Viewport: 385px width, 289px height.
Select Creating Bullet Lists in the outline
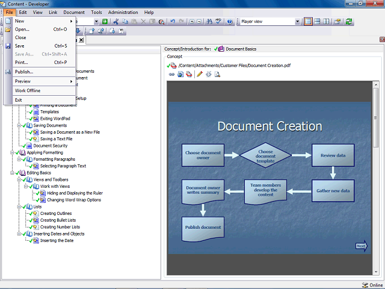pos(57,220)
